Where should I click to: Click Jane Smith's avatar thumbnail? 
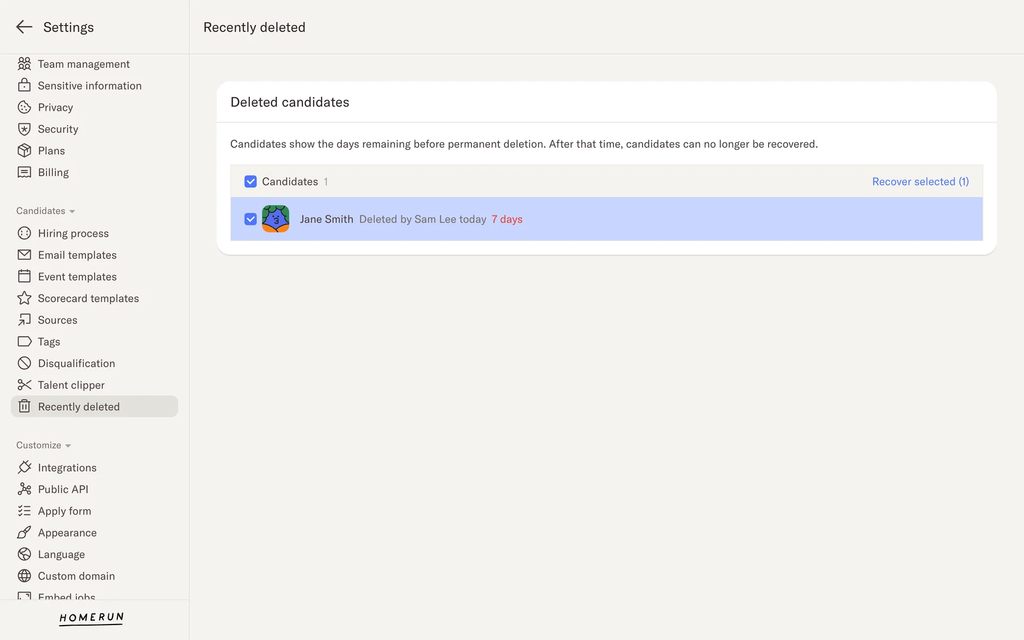point(276,219)
